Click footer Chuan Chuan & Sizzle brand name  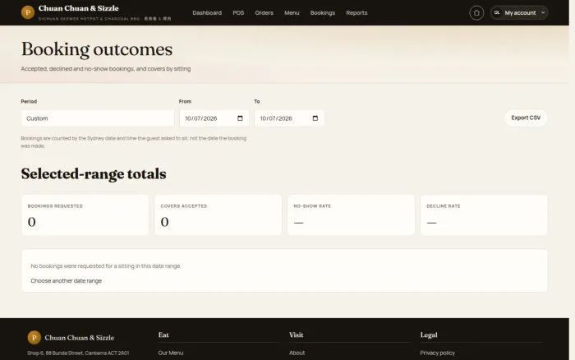(79, 338)
